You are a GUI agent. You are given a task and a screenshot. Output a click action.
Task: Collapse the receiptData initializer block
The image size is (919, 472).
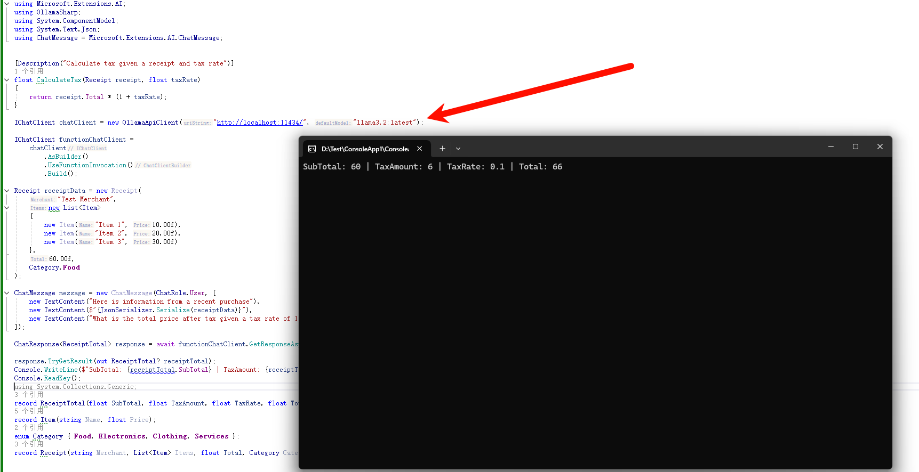(x=7, y=191)
